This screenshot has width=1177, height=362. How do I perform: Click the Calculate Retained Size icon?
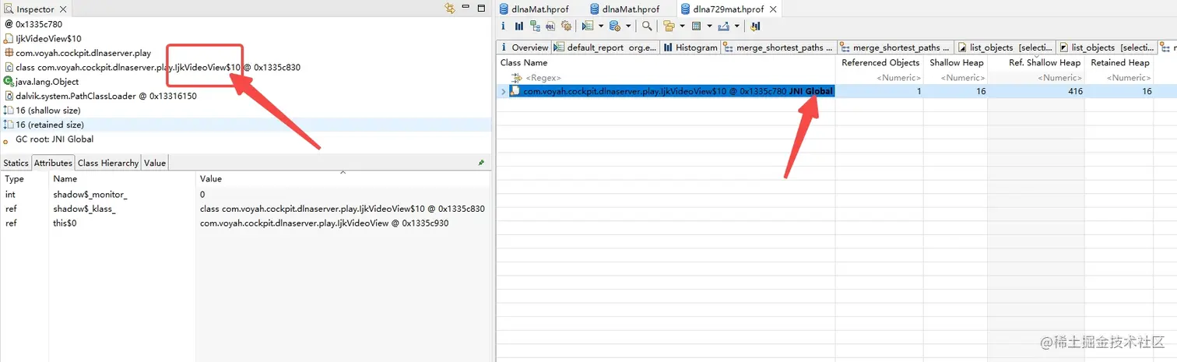pyautogui.click(x=696, y=26)
